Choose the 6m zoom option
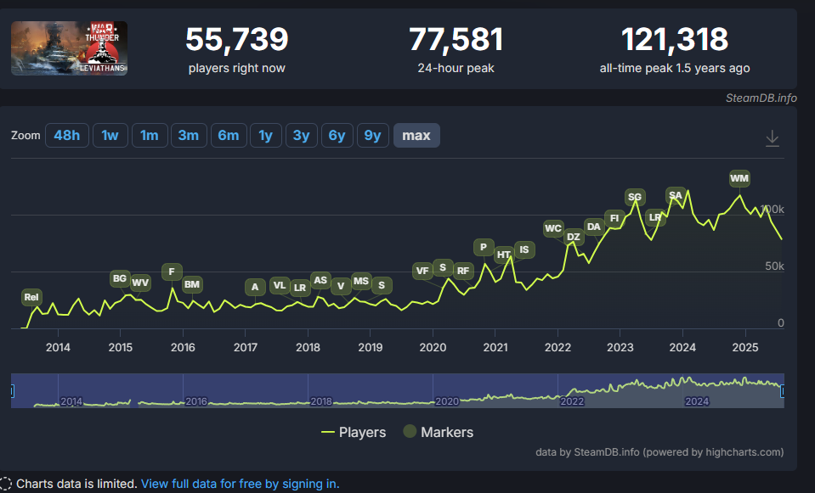The image size is (815, 493). 229,136
